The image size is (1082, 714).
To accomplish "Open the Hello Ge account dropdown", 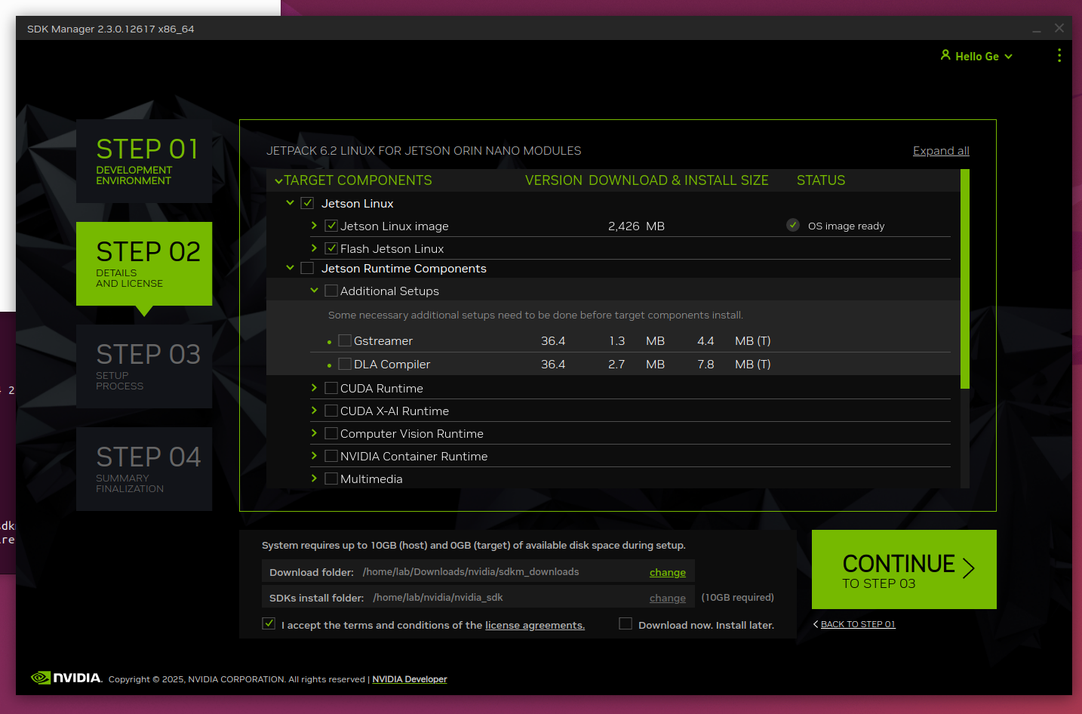I will click(977, 56).
